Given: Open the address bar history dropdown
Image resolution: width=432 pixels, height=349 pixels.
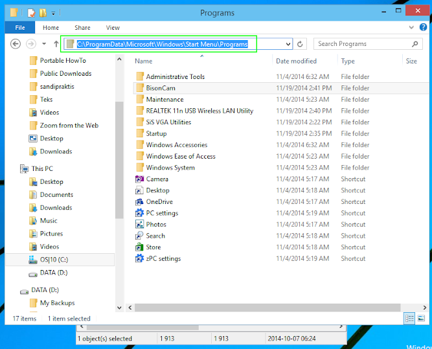Looking at the screenshot, I should click(288, 44).
